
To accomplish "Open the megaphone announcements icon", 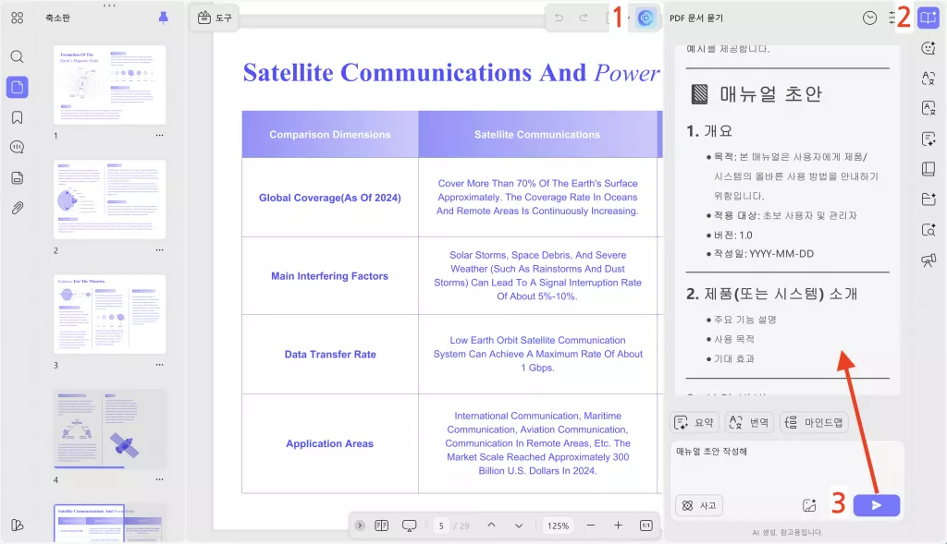I will pyautogui.click(x=929, y=260).
